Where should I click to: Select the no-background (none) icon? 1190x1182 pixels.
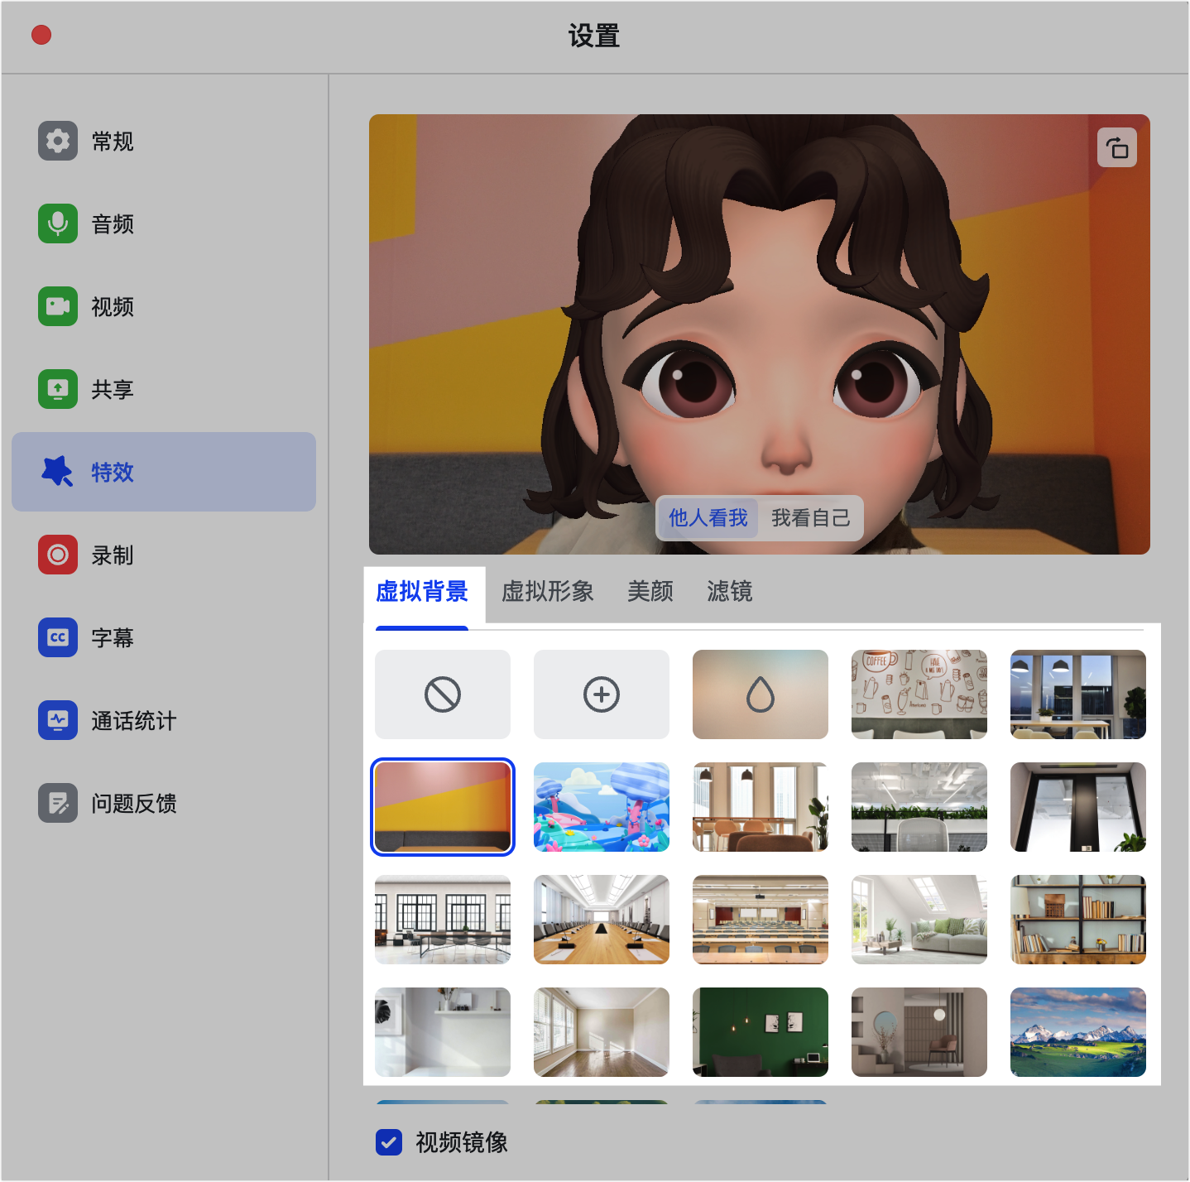pos(443,694)
